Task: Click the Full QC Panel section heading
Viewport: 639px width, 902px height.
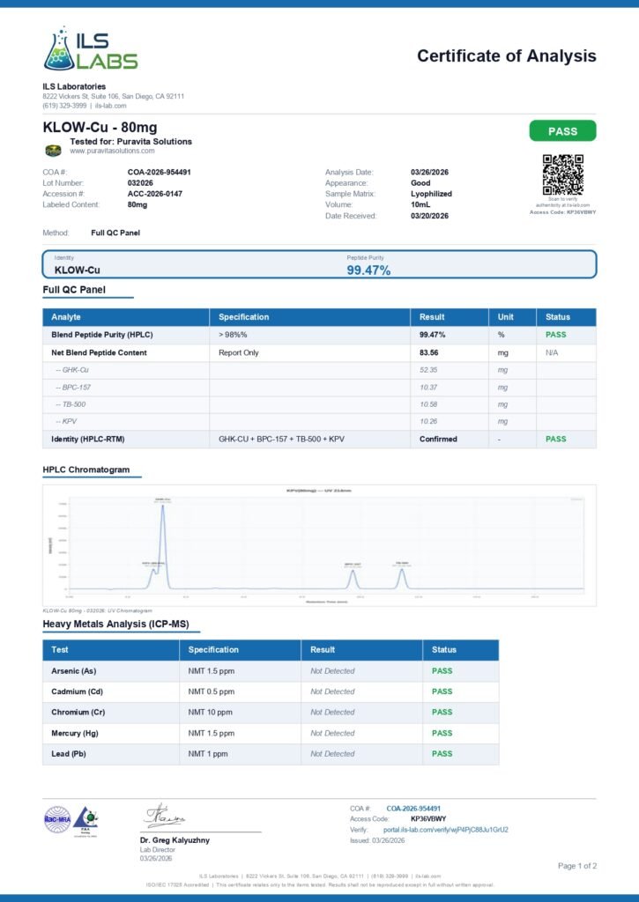Action: [x=74, y=290]
